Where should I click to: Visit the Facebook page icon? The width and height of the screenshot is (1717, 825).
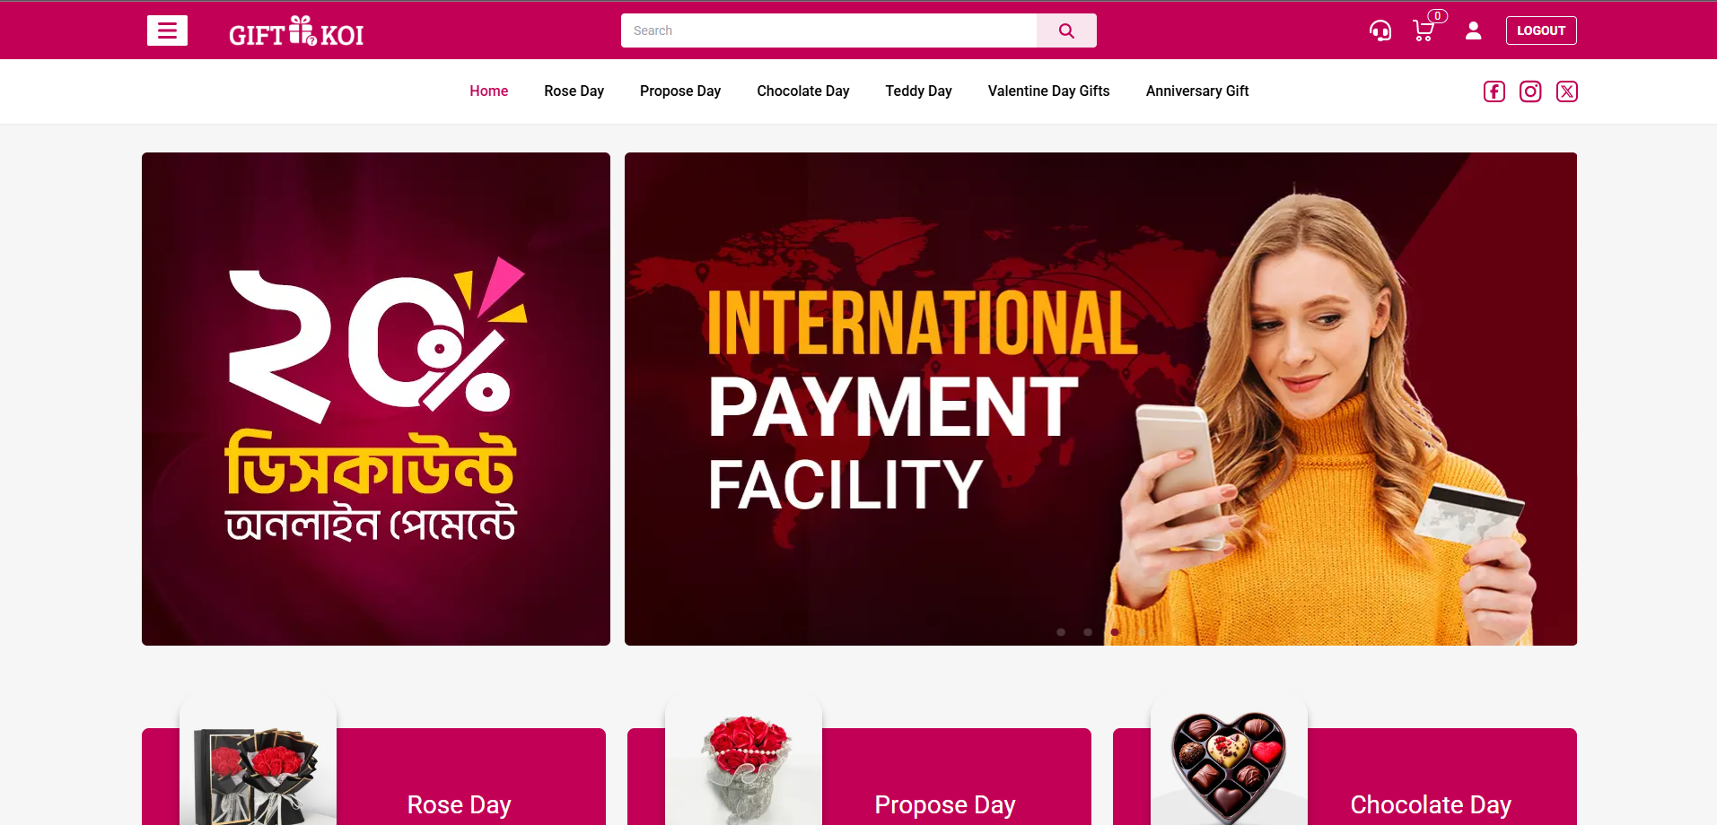point(1494,91)
